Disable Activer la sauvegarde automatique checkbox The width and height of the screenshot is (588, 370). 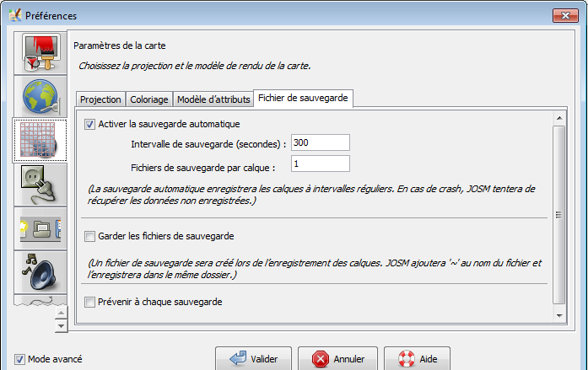pyautogui.click(x=90, y=125)
